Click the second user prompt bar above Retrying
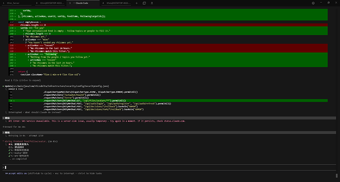This screenshot has width=340, height=182. (x=169, y=132)
